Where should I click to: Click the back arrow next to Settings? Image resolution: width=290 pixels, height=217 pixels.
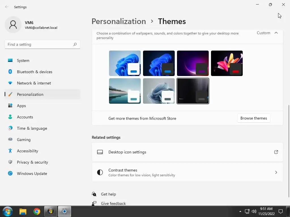pos(7,7)
